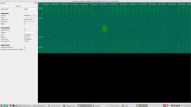Click the 450.000000 time scale label
This screenshot has height=107, width=191.
tap(153, 4)
